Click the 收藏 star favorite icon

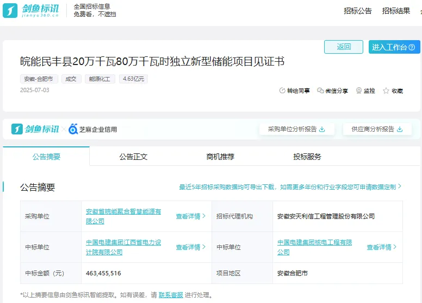click(x=386, y=91)
